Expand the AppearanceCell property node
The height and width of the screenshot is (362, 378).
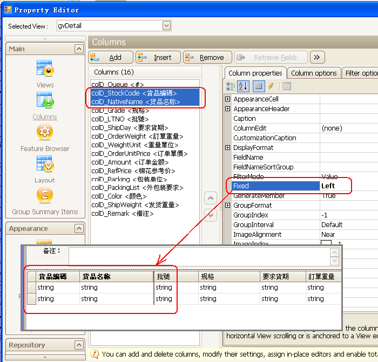point(228,99)
